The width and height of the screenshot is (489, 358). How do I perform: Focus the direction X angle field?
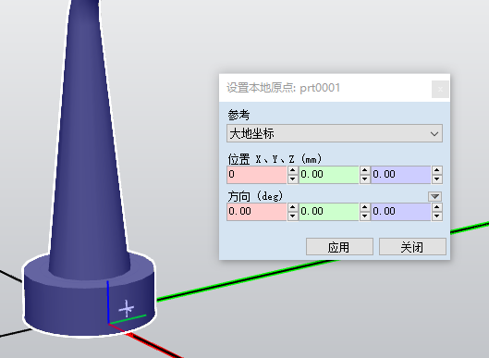coord(256,212)
